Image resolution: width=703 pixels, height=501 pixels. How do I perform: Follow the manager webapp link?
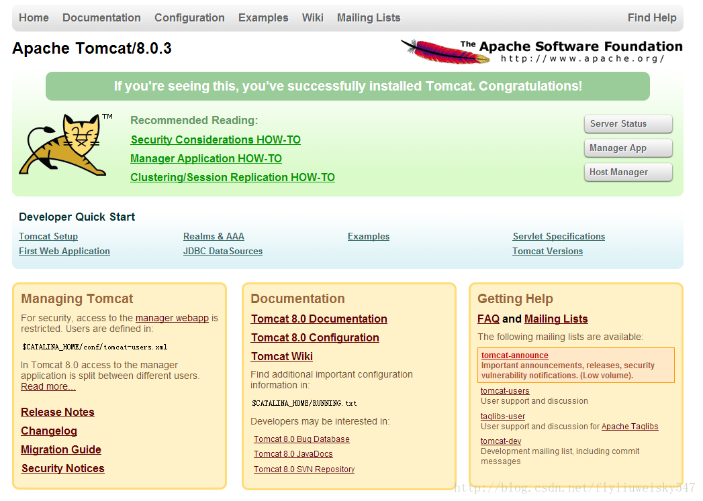click(172, 318)
